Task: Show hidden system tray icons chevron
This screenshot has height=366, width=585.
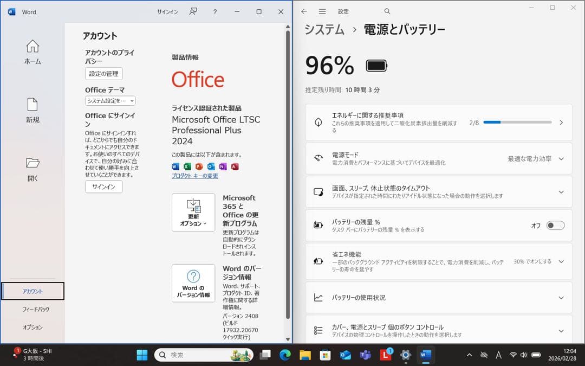Action: click(469, 355)
